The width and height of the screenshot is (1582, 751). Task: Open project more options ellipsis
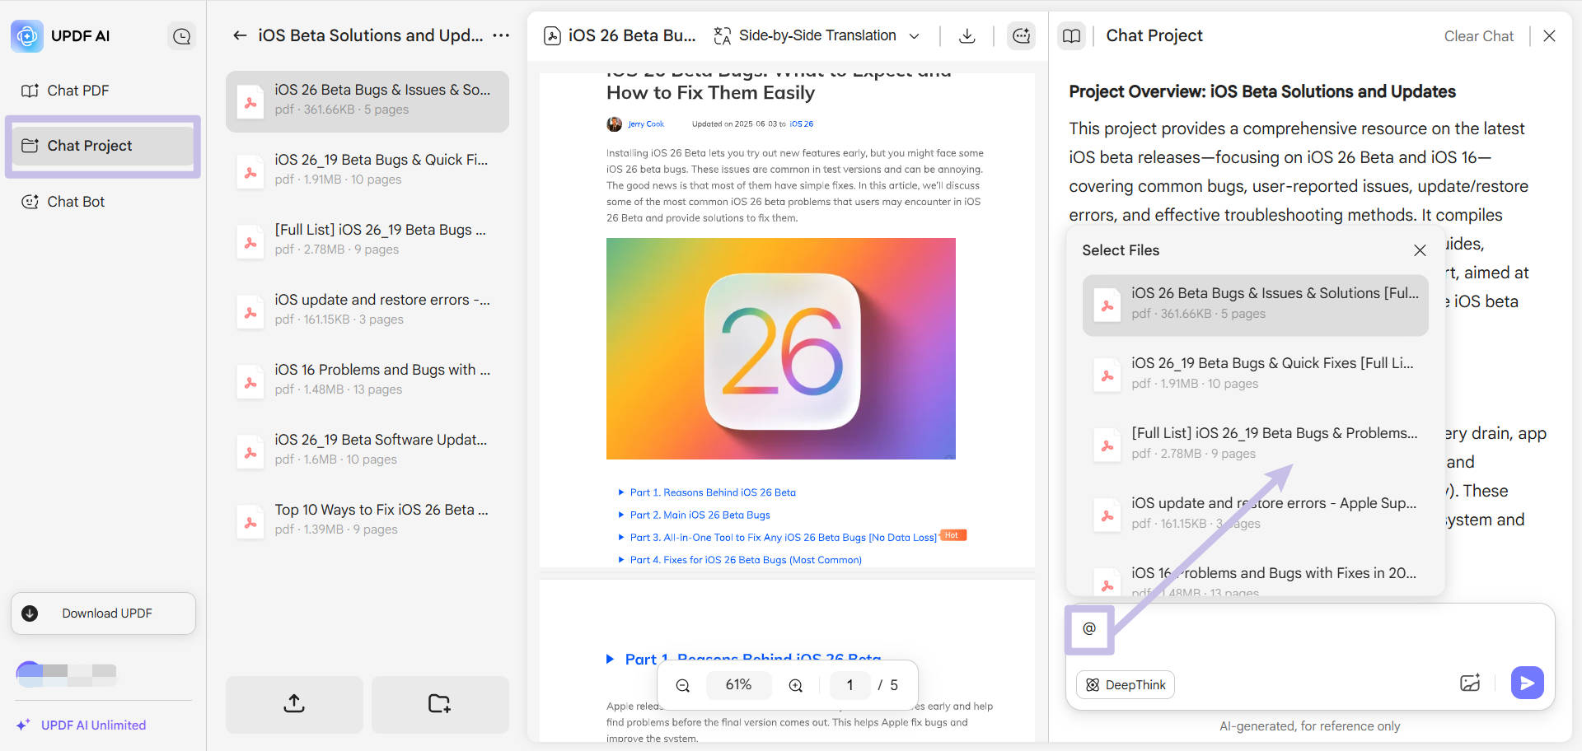[x=501, y=35]
